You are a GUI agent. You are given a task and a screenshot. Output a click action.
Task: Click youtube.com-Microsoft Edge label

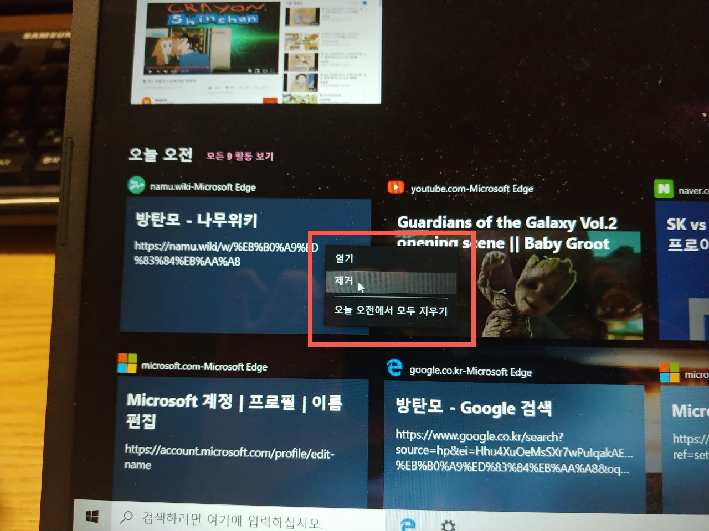tap(472, 189)
